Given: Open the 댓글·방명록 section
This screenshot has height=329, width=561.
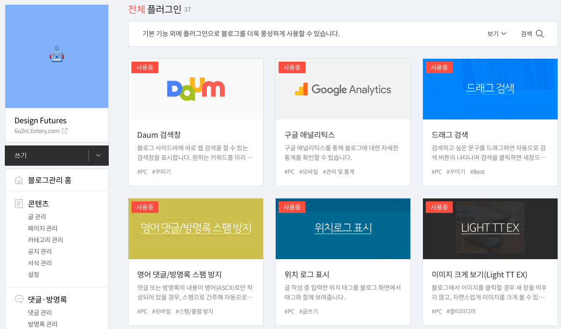Looking at the screenshot, I should tap(47, 299).
